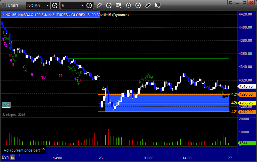Open the circled A alerts menu
Viewport: 257px width, 162px height.
click(x=138, y=5)
